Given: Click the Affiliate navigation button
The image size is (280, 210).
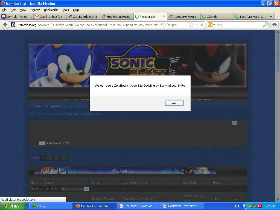Looking at the screenshot, I should (x=71, y=99).
